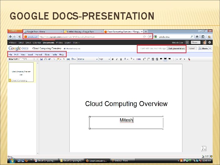Click the browser back arrow
220x165 pixels.
10,37
